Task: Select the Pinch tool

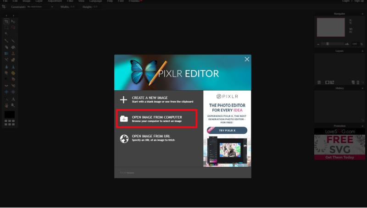Action: pyautogui.click(x=13, y=92)
